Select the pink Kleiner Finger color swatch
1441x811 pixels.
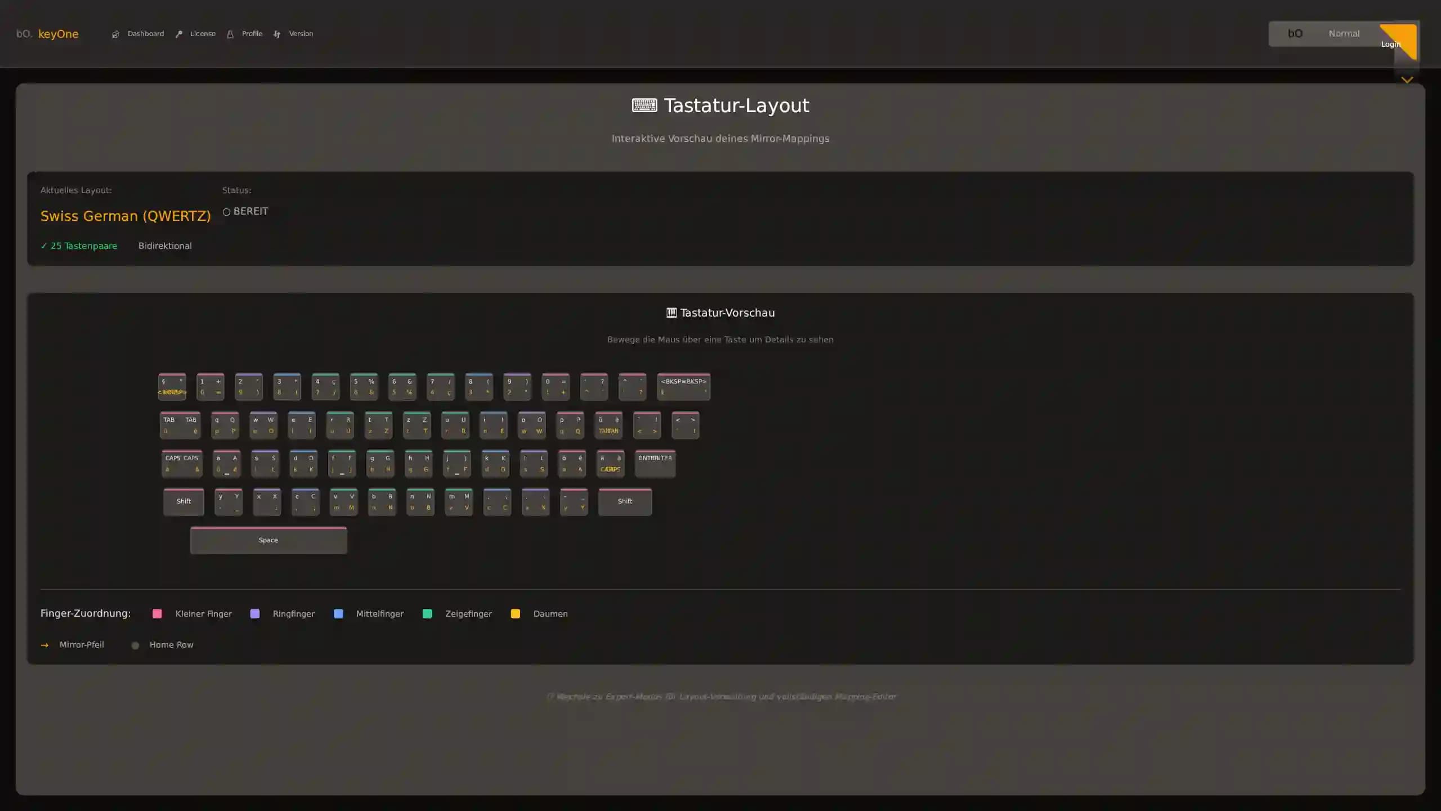coord(157,613)
